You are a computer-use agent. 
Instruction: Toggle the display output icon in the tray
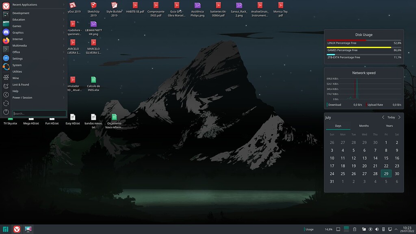(x=390, y=229)
